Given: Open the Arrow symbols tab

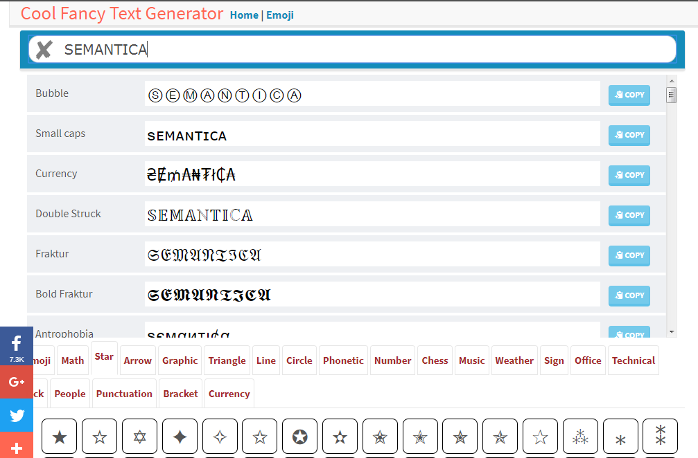Looking at the screenshot, I should click(137, 360).
